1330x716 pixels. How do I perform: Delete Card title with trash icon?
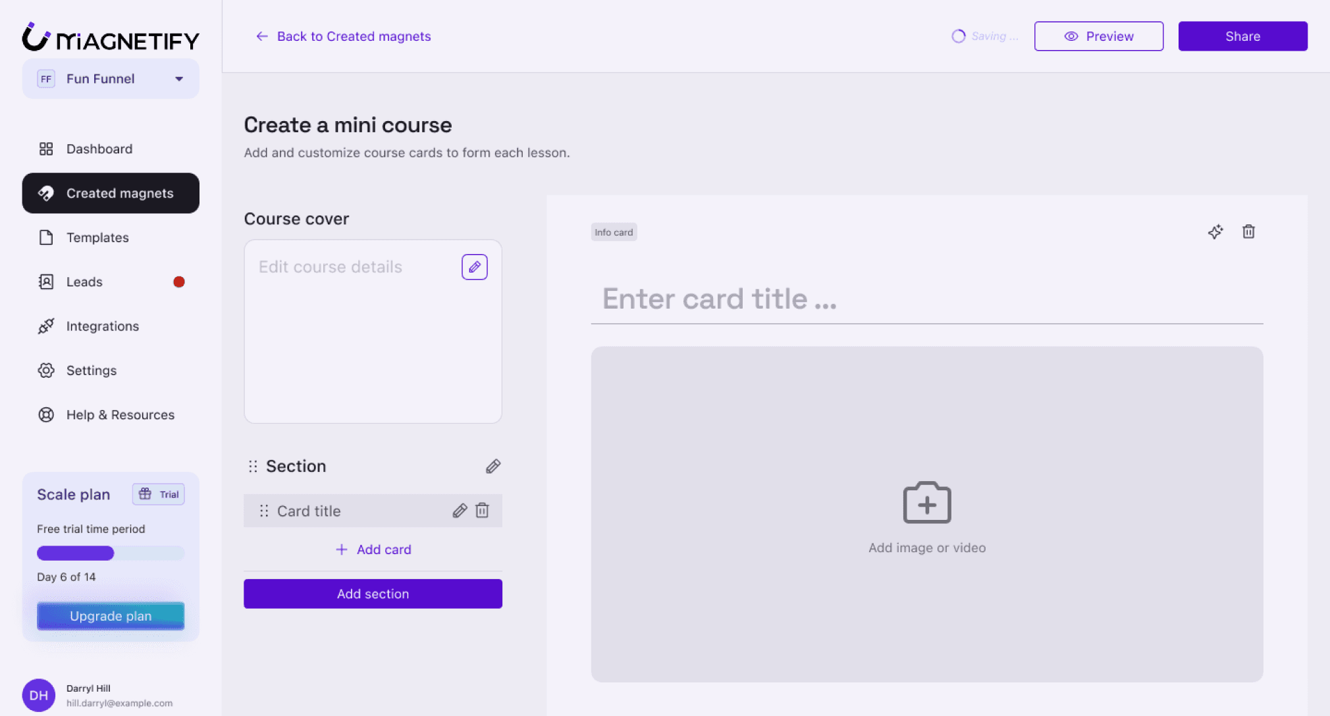click(482, 511)
